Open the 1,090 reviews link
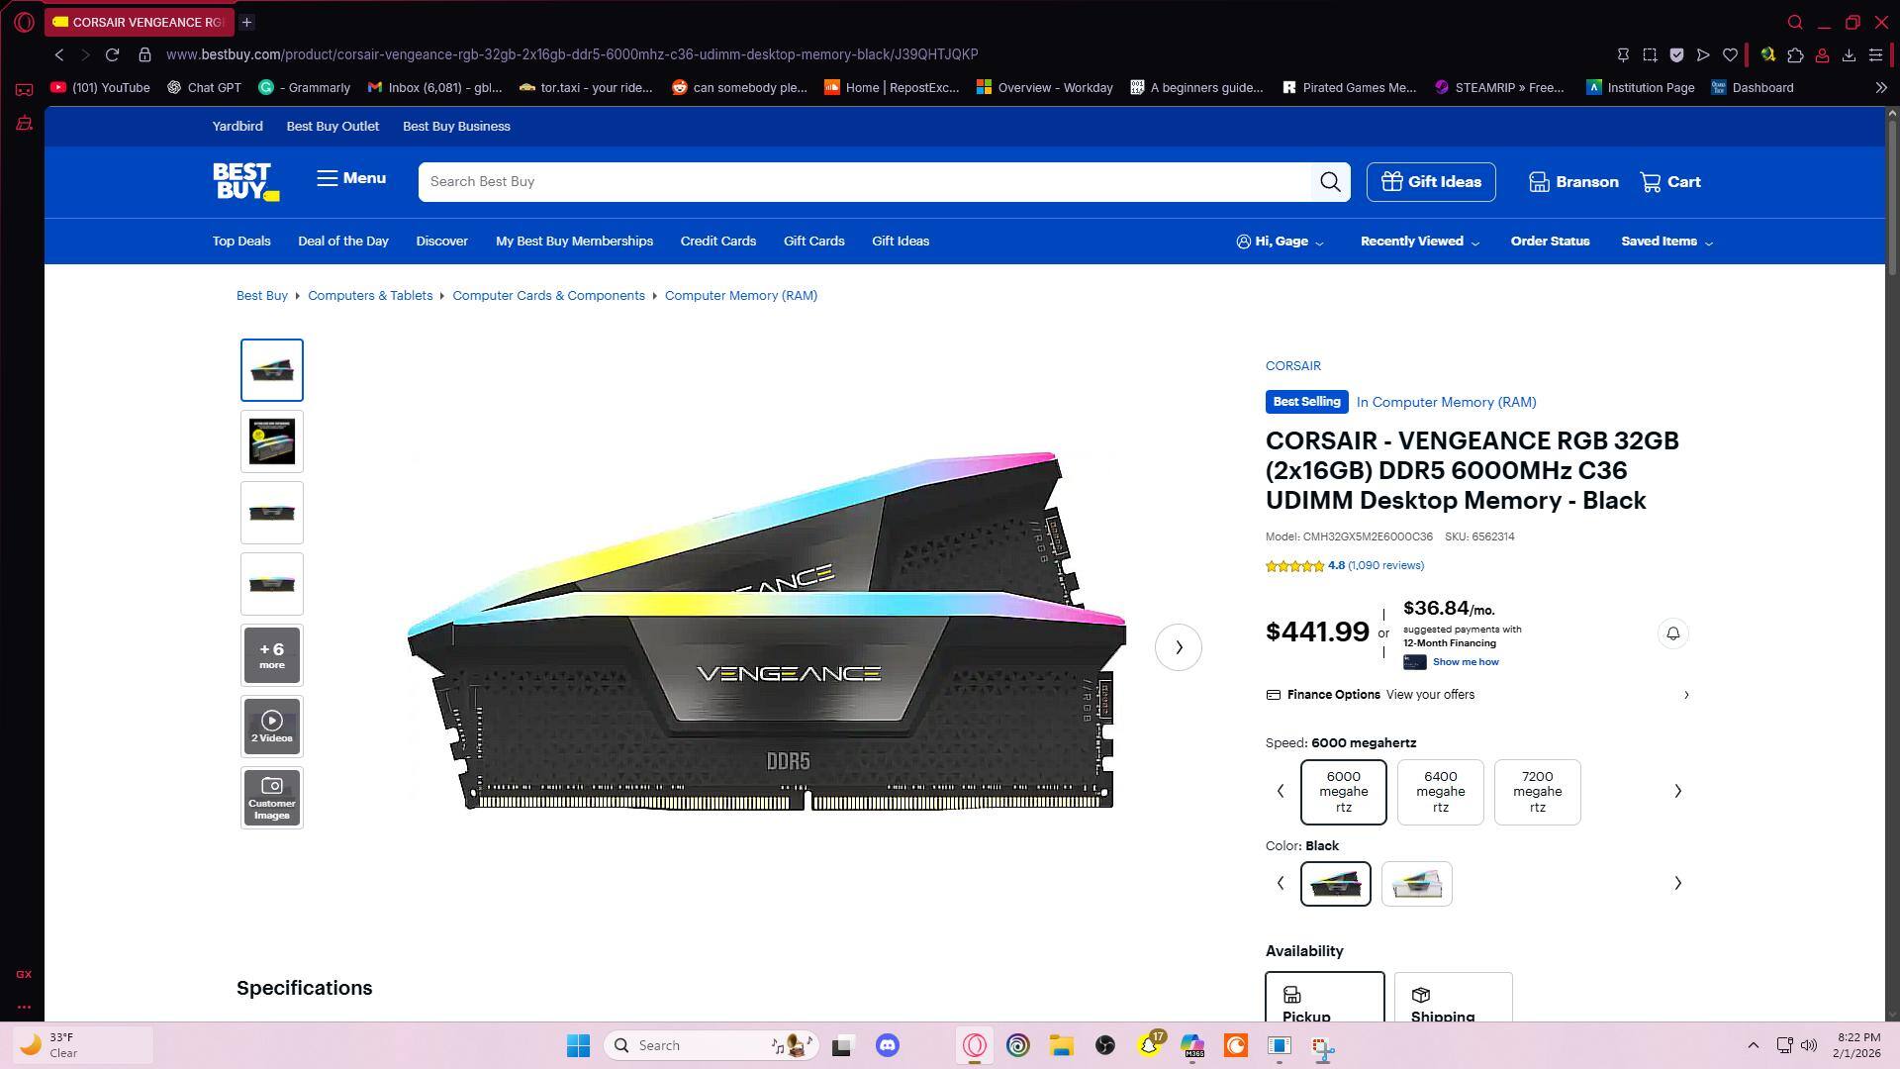The width and height of the screenshot is (1900, 1069). 1384,565
